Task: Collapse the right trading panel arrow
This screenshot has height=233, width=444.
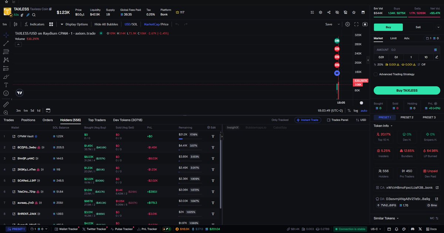Action: tap(368, 60)
